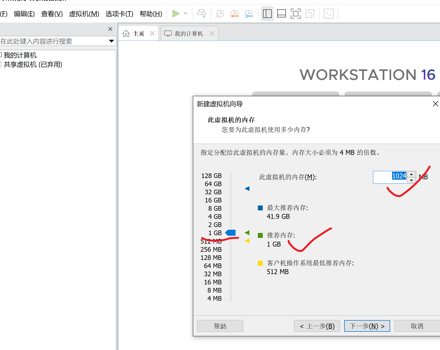440x350 pixels.
Task: Click the yellow minimum memory marker arrow
Action: click(247, 241)
